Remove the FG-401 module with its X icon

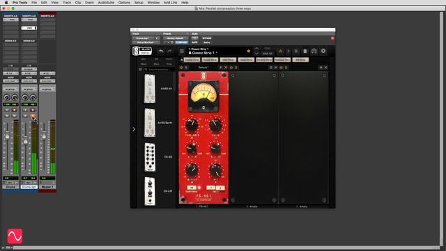tap(226, 68)
